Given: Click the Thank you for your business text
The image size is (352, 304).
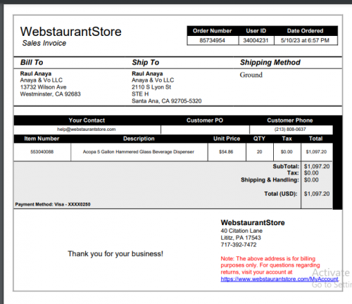Looking at the screenshot, I should tap(115, 253).
